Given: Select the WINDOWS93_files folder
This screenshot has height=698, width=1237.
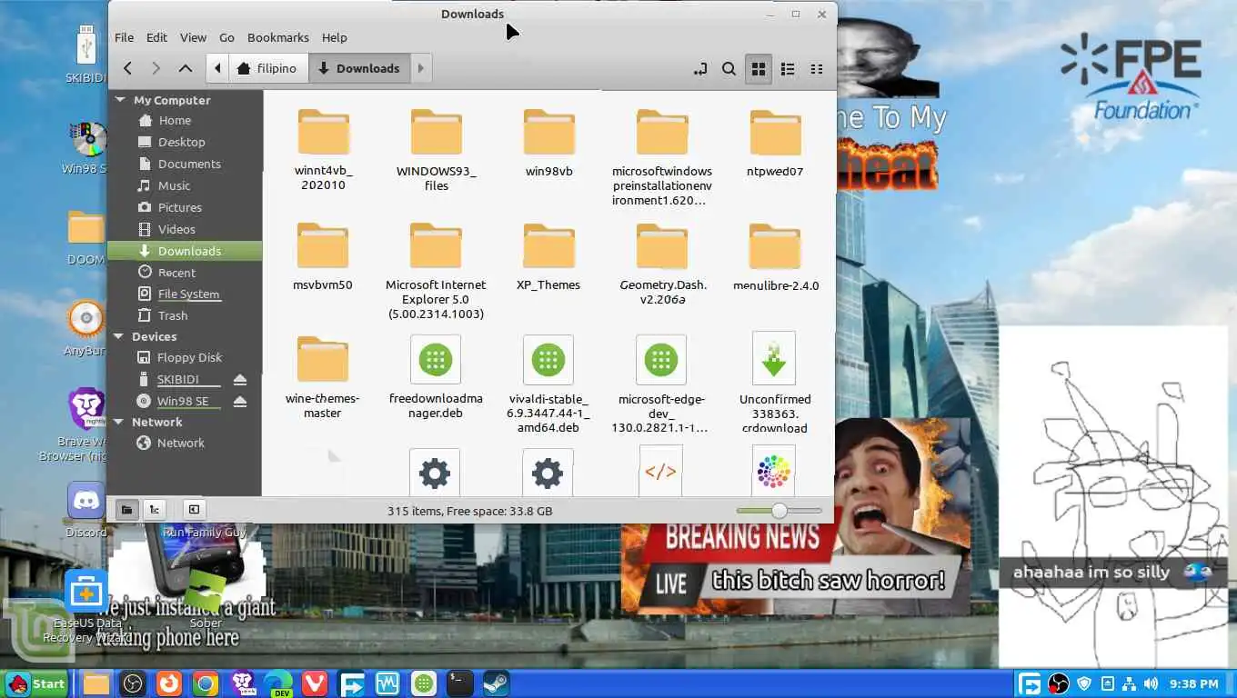Looking at the screenshot, I should coord(437,151).
